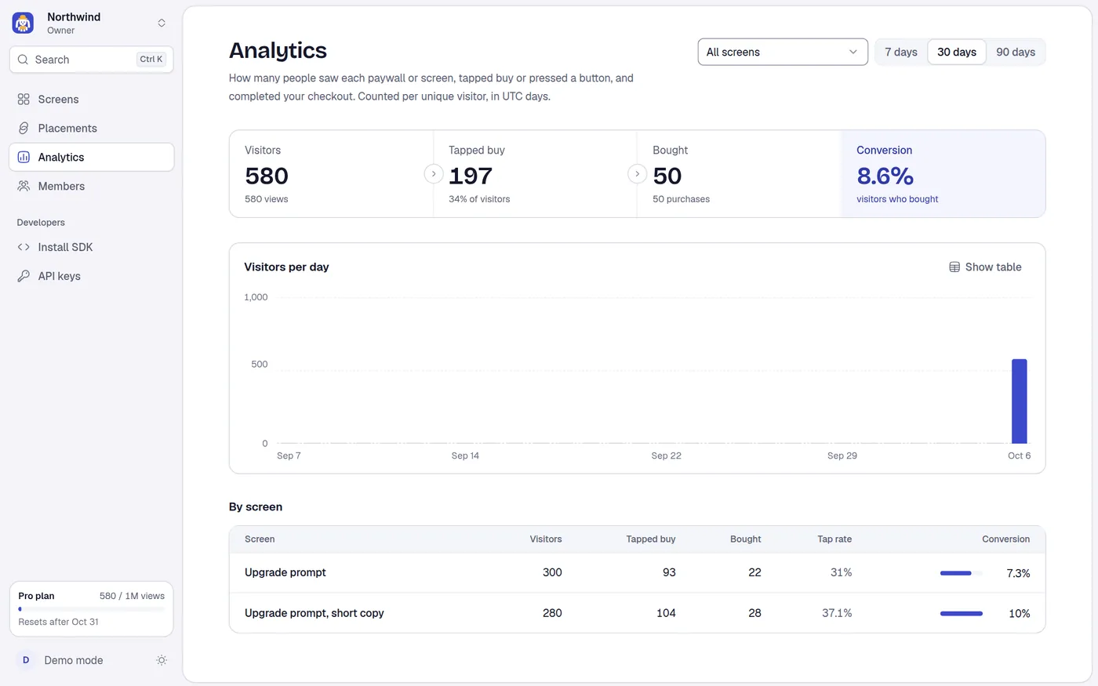
Task: Focus the Search input field
Action: point(92,60)
